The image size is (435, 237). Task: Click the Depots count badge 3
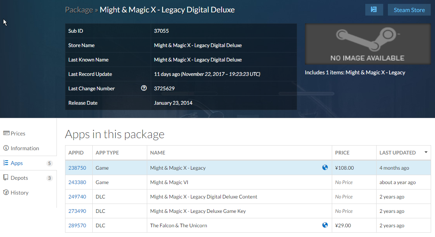click(49, 178)
